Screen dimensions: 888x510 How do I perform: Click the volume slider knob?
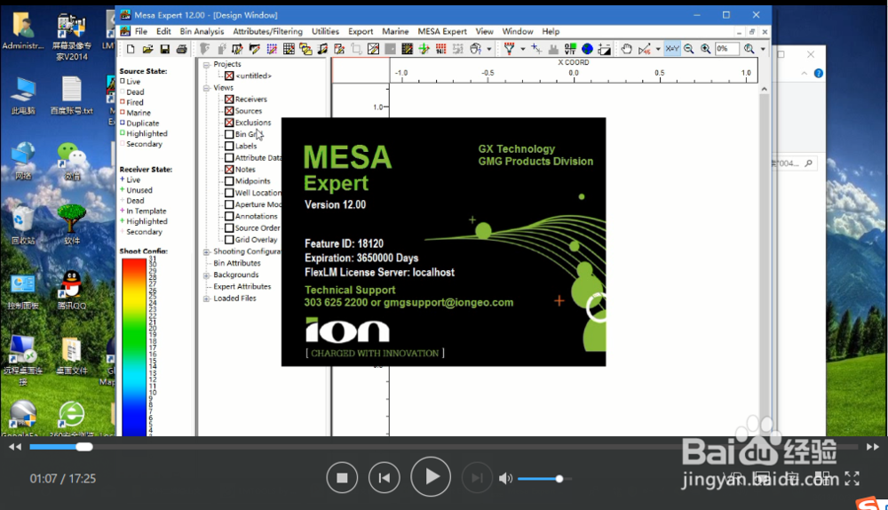coord(559,479)
